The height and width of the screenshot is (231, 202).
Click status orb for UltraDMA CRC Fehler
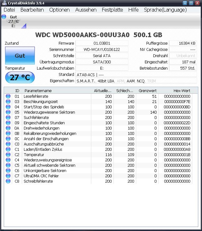click(8, 176)
